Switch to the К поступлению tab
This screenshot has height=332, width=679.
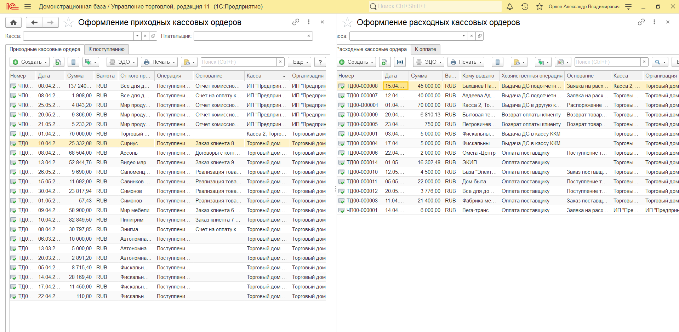pyautogui.click(x=106, y=49)
